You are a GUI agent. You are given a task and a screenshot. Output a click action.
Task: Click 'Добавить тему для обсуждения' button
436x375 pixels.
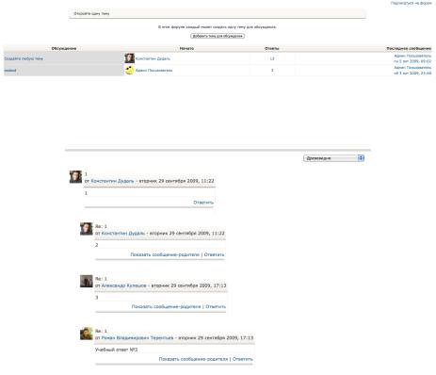218,36
